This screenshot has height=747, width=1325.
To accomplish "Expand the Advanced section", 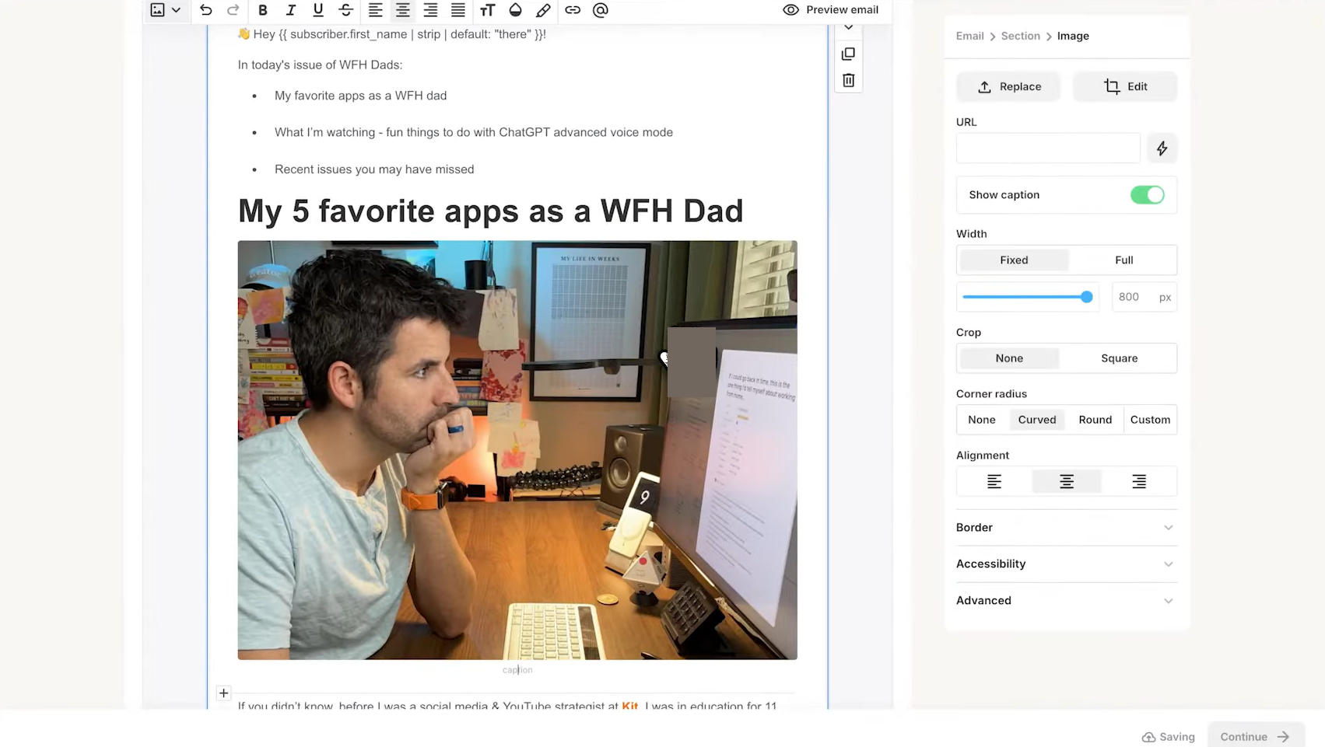I will 1065,600.
